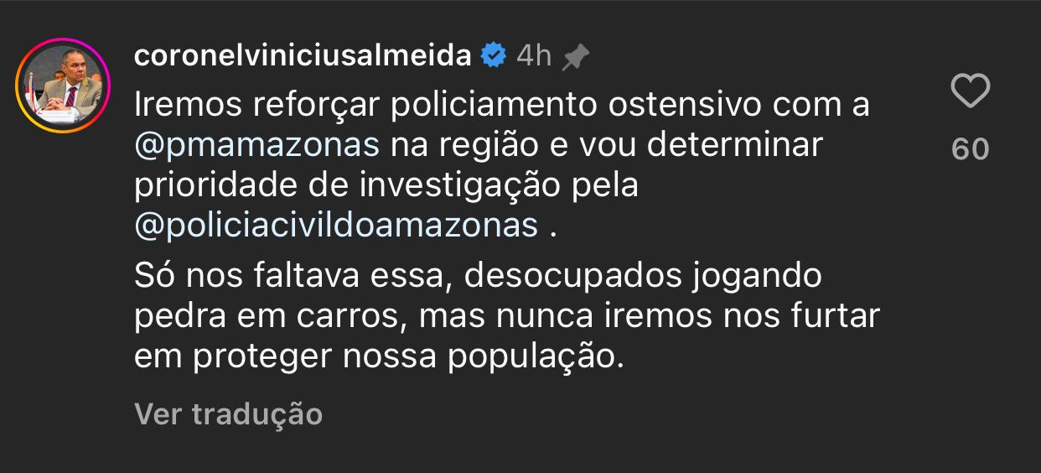1041x473 pixels.
Task: Click the blue verified badge
Action: coord(493,56)
